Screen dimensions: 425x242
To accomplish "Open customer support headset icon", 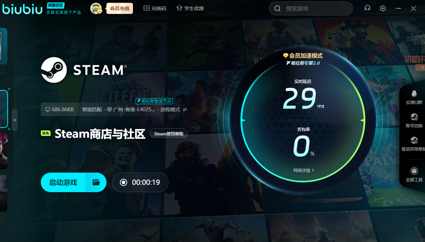I will click(x=367, y=8).
